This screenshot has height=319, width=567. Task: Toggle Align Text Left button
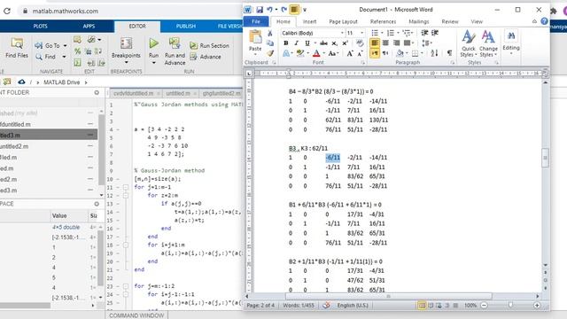[x=375, y=43]
